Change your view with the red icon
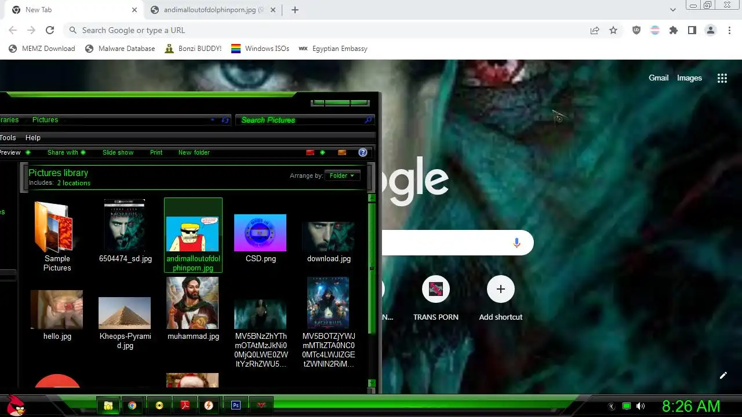742x417 pixels. [x=310, y=152]
